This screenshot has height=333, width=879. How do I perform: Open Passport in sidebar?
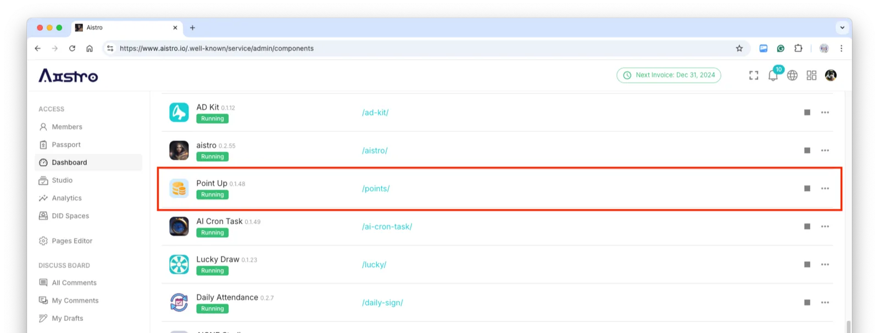pyautogui.click(x=88, y=145)
